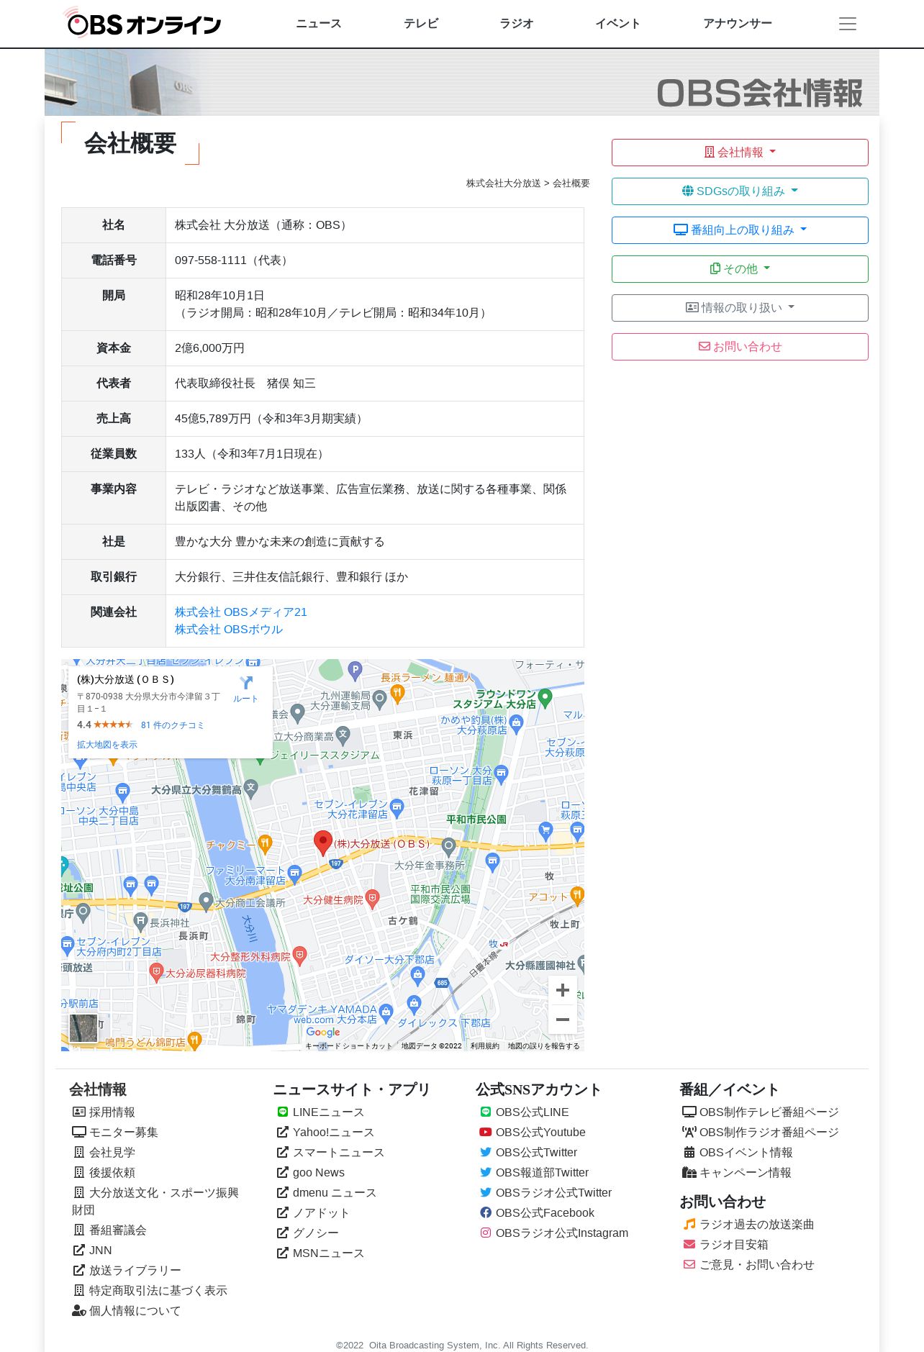Click 拡大地図を表示 on the map card
The height and width of the screenshot is (1352, 924).
coord(107,745)
